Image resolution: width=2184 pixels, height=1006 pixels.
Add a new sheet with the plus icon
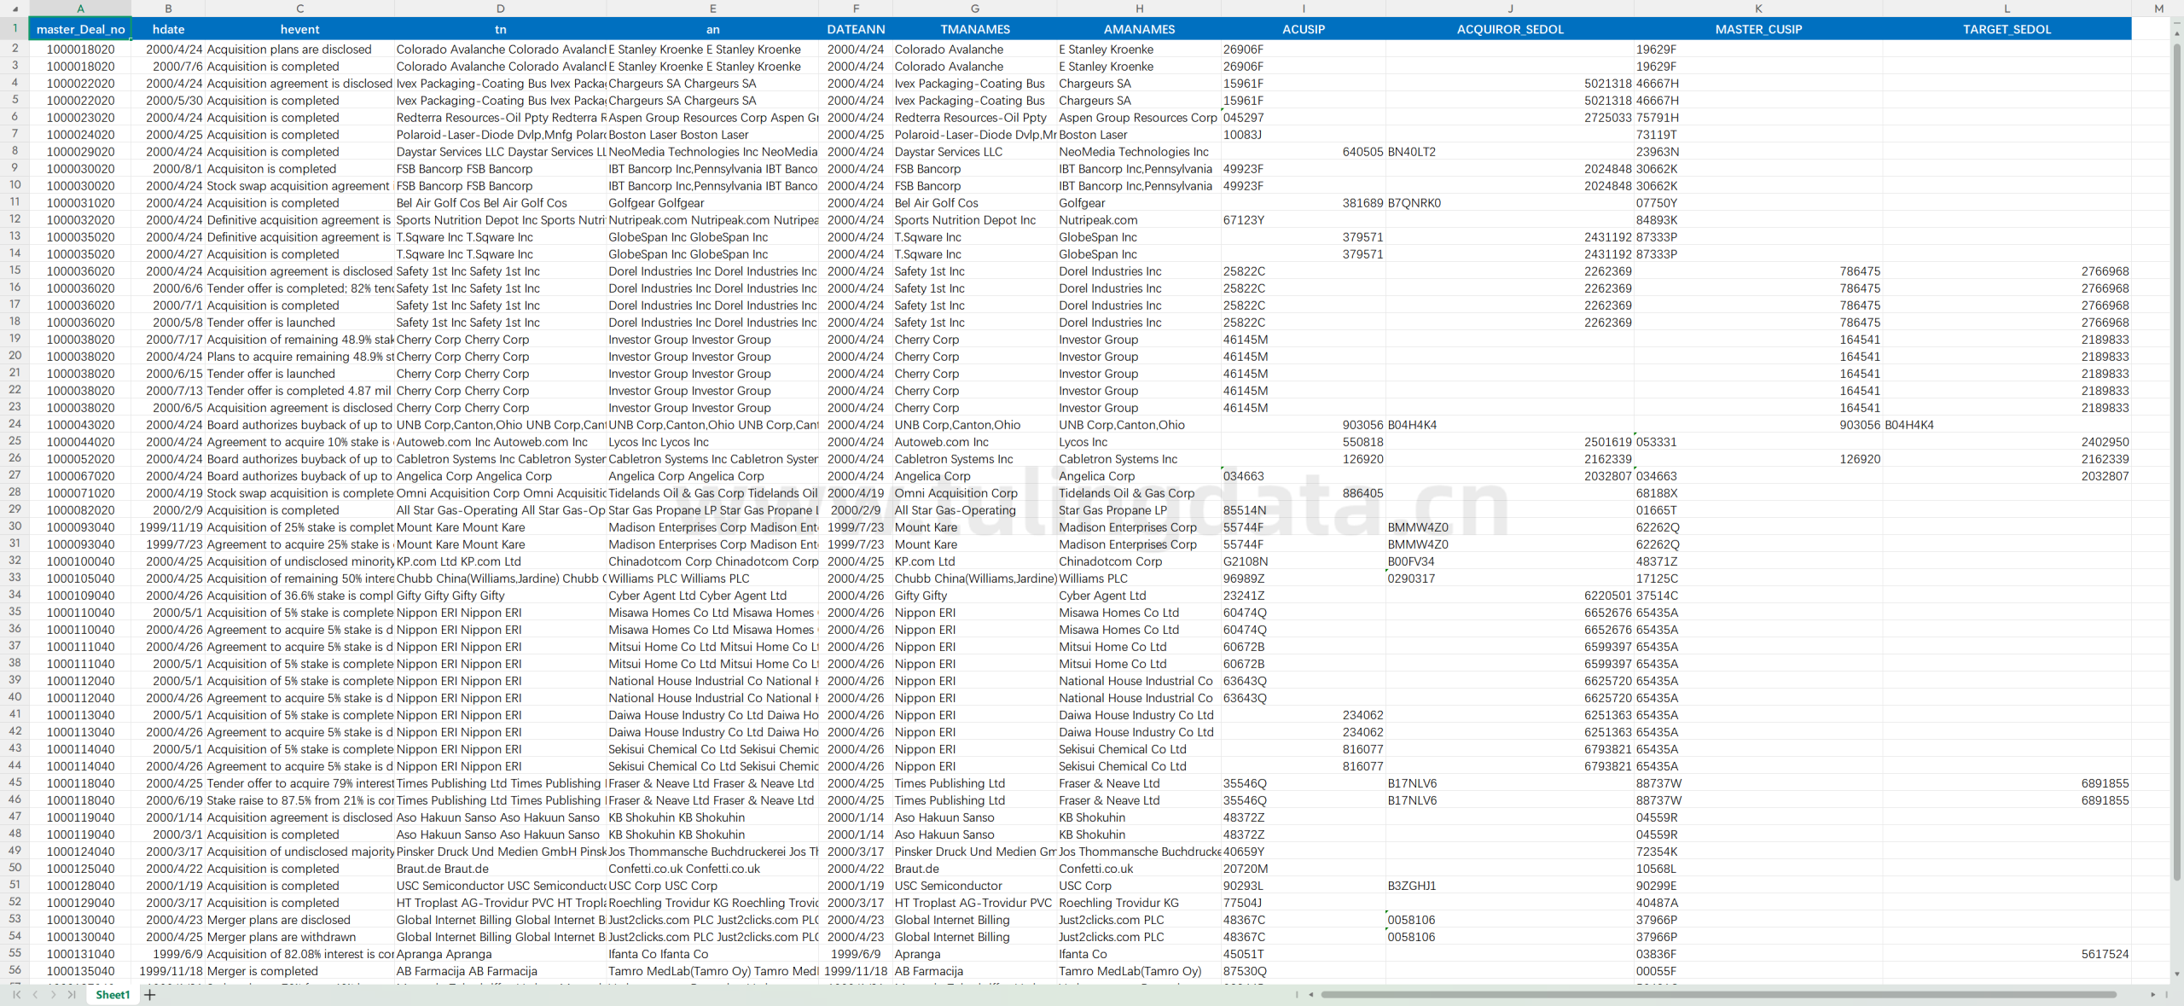(150, 995)
